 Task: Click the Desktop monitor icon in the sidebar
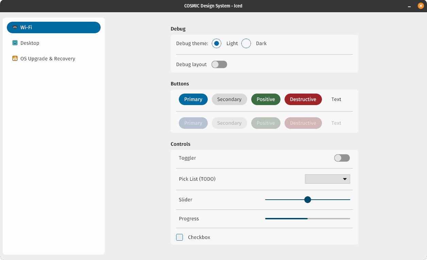click(15, 43)
